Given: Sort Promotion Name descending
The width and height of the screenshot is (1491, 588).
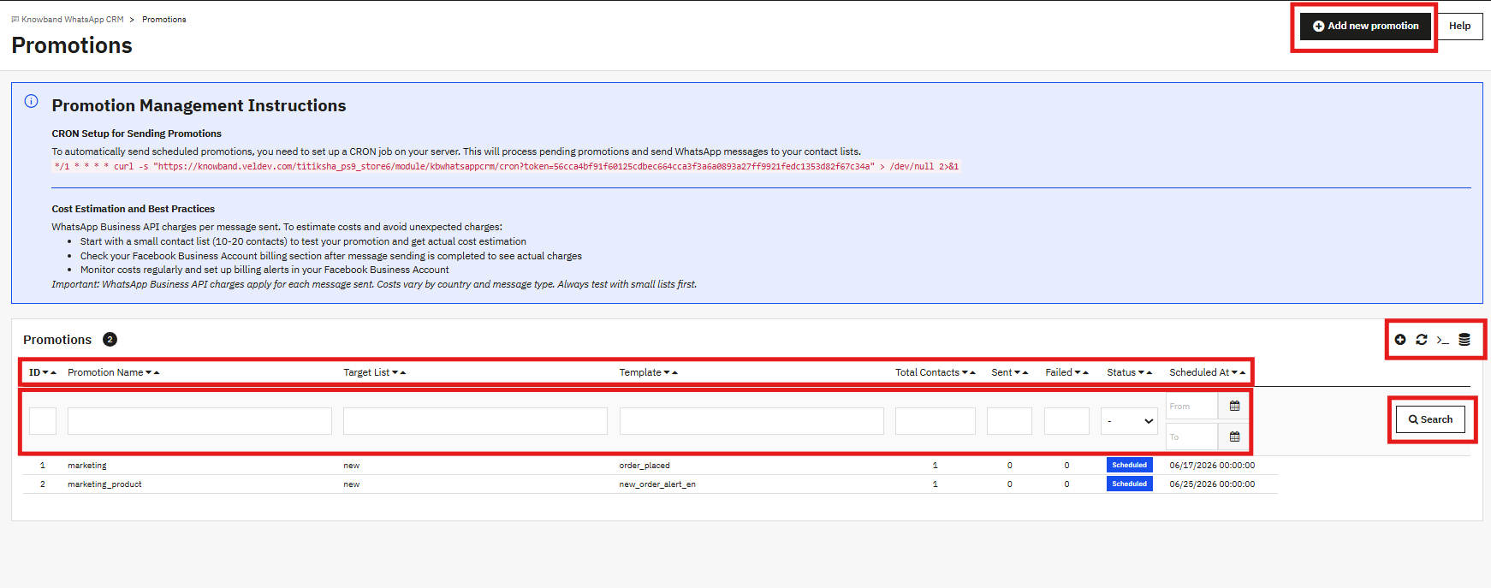Looking at the screenshot, I should click(148, 372).
